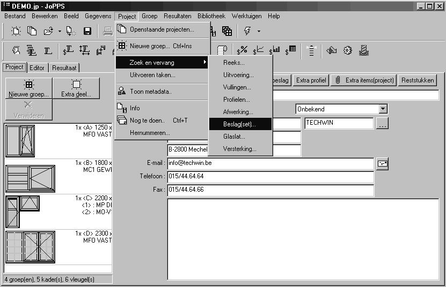Click the paper roll toolbar icon
Viewport: 446px width, 287px height.
pyautogui.click(x=222, y=50)
